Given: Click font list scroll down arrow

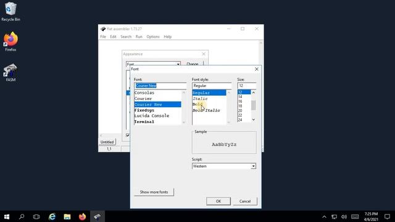Looking at the screenshot, I should [184, 122].
